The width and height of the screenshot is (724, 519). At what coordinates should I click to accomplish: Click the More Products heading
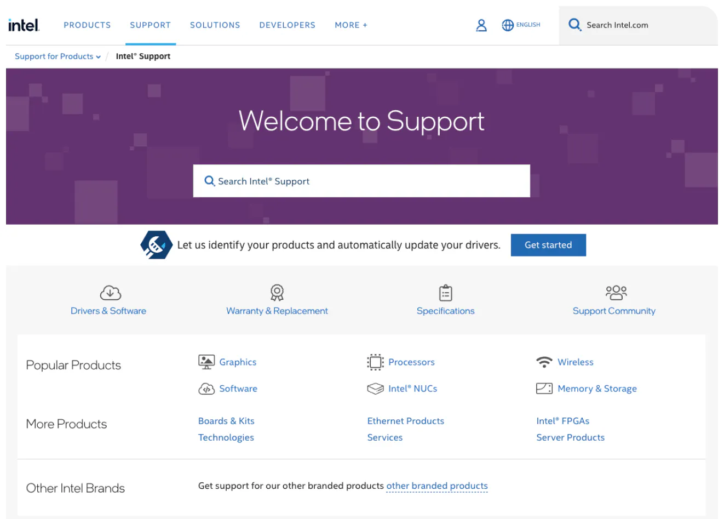coord(66,424)
